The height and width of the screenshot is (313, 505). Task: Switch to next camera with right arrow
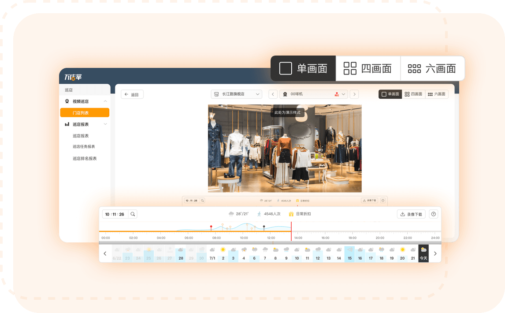(x=354, y=94)
